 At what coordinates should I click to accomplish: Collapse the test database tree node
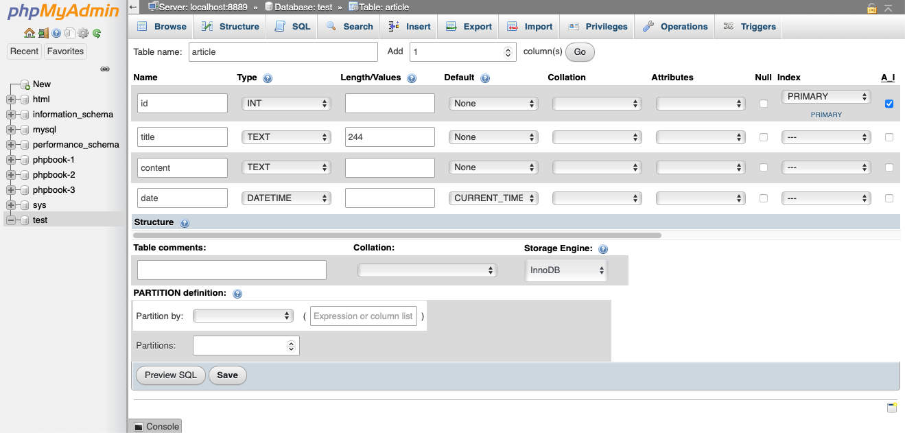coord(10,220)
